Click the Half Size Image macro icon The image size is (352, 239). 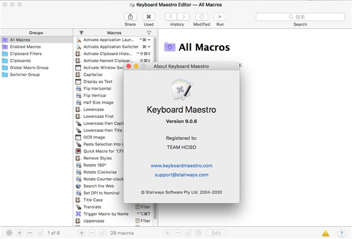[x=79, y=103]
